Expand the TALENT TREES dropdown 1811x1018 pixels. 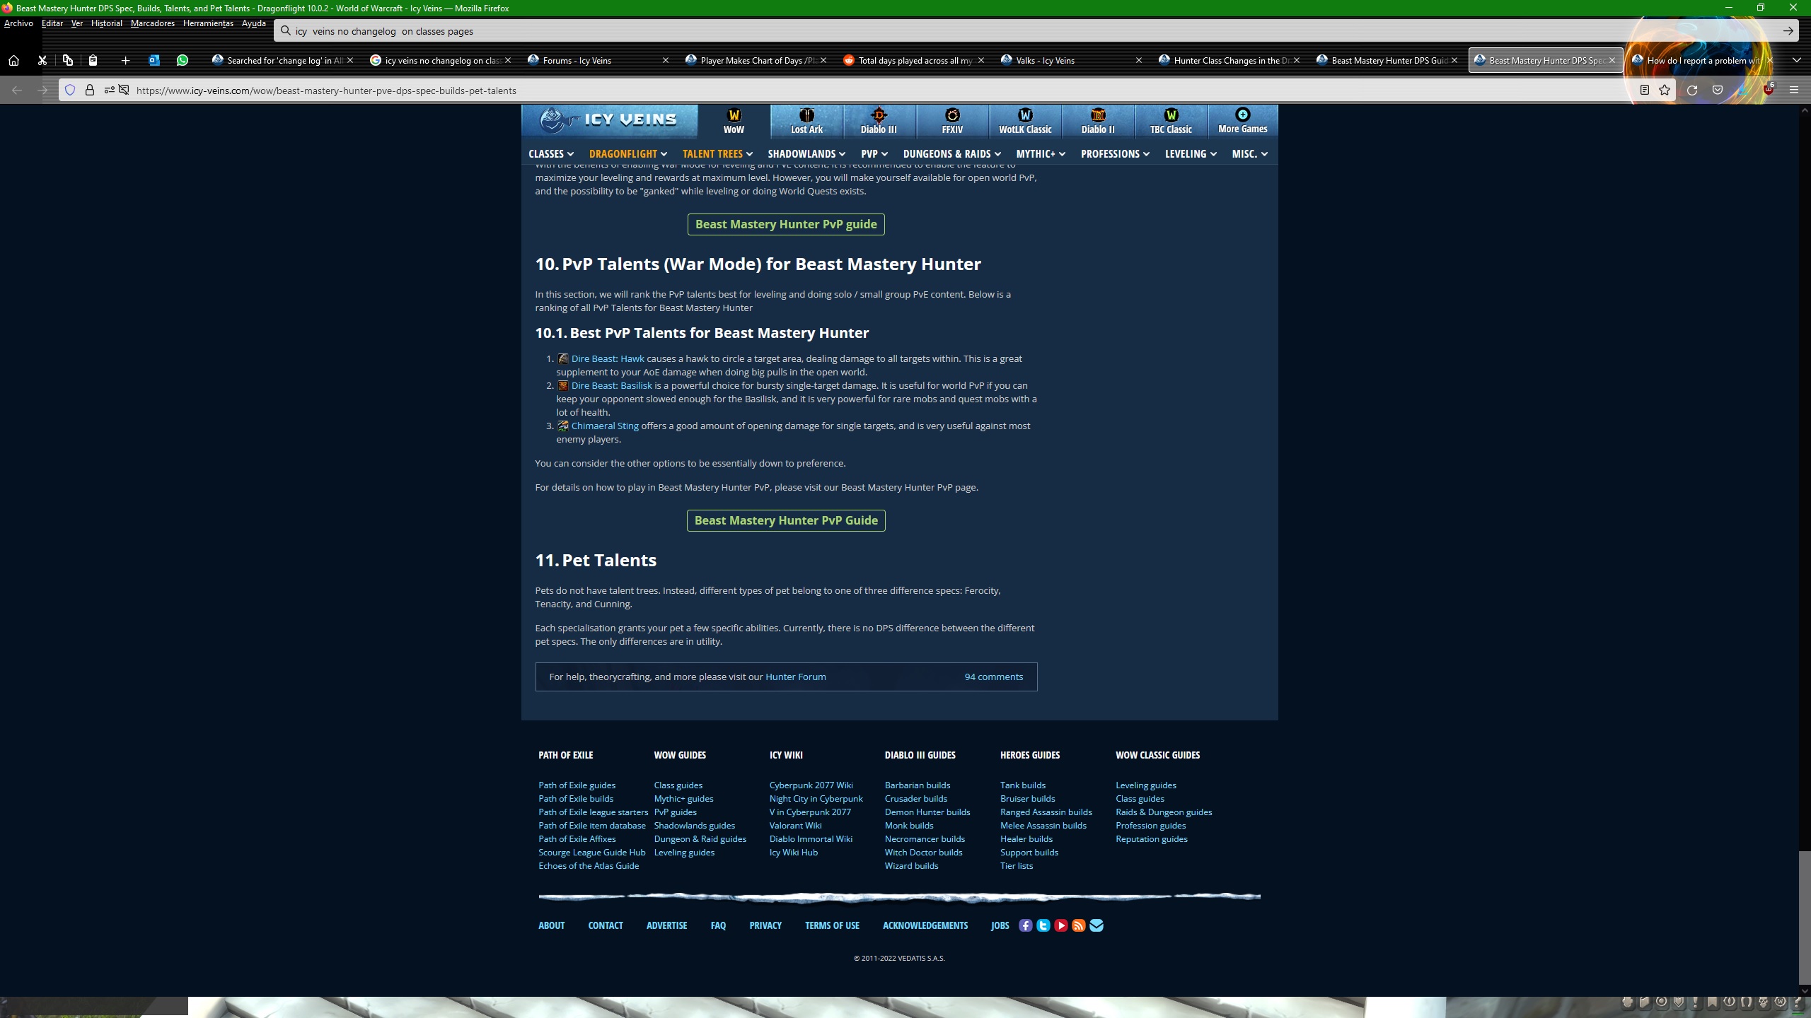point(717,153)
